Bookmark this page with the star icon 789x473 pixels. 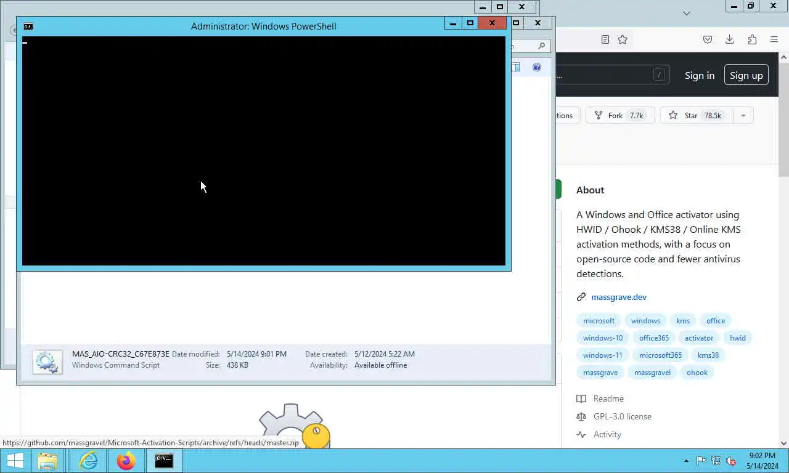tap(623, 39)
